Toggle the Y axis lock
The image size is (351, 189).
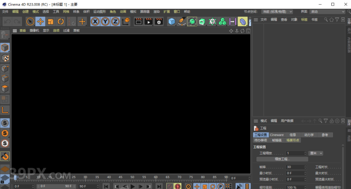click(x=105, y=22)
